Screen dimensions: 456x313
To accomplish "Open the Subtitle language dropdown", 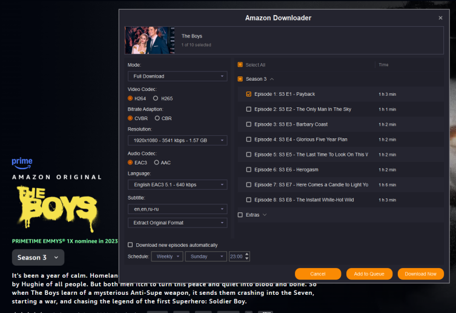I will [x=177, y=209].
